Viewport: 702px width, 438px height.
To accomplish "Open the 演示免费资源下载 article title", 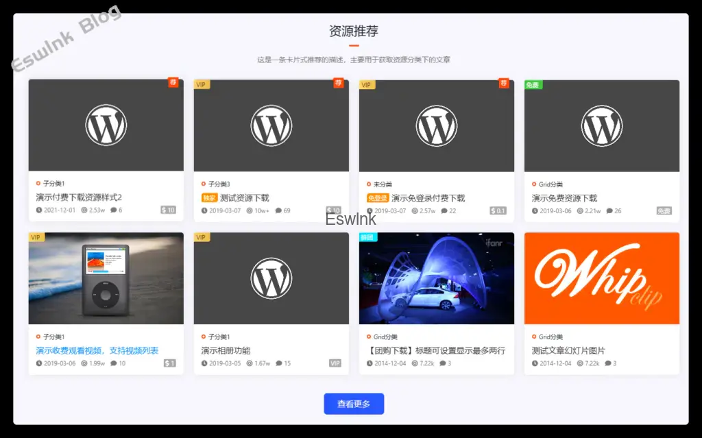I will click(564, 197).
